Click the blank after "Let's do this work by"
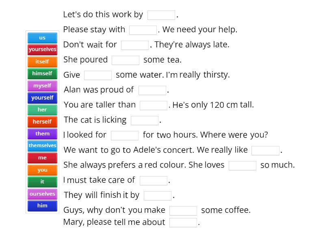 [x=161, y=15]
